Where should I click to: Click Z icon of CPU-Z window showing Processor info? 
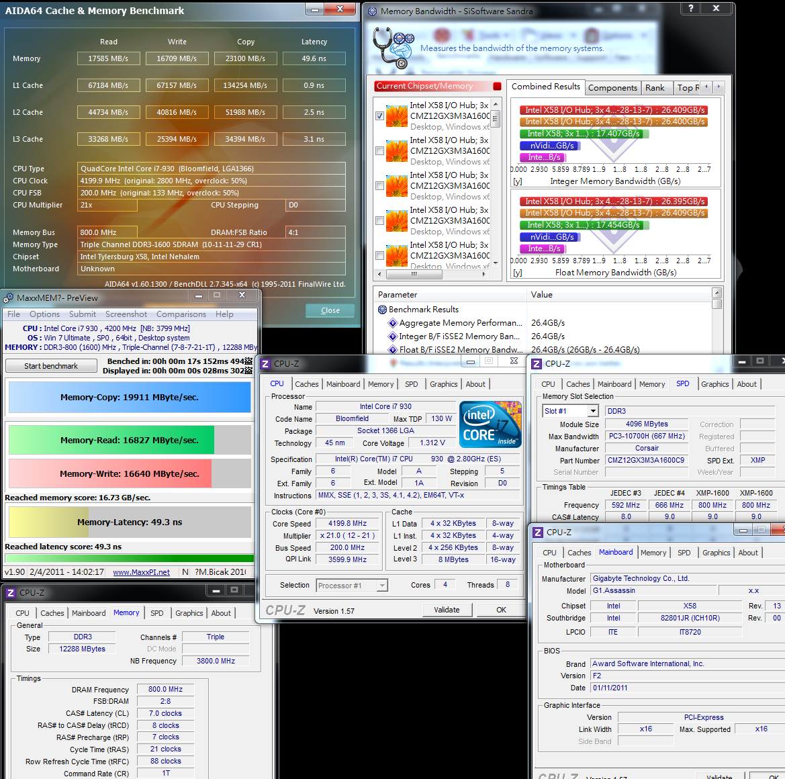tap(265, 364)
